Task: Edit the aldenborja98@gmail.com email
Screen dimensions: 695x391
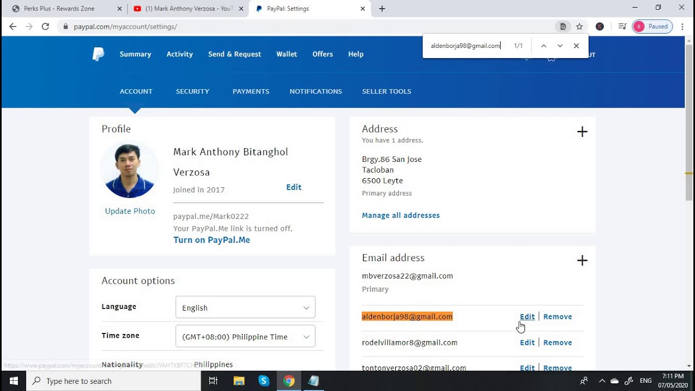Action: click(x=527, y=317)
